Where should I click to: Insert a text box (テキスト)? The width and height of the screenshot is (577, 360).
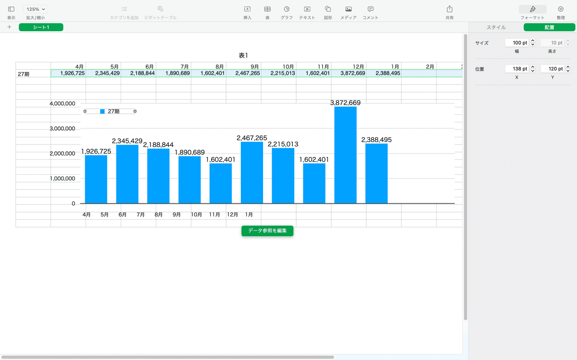point(307,9)
